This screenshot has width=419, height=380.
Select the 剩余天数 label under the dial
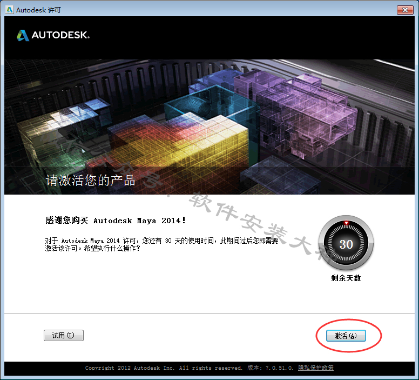pos(346,278)
